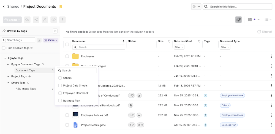Click the cloud download icon in toolbar
This screenshot has width=275, height=134.
click(54, 20)
